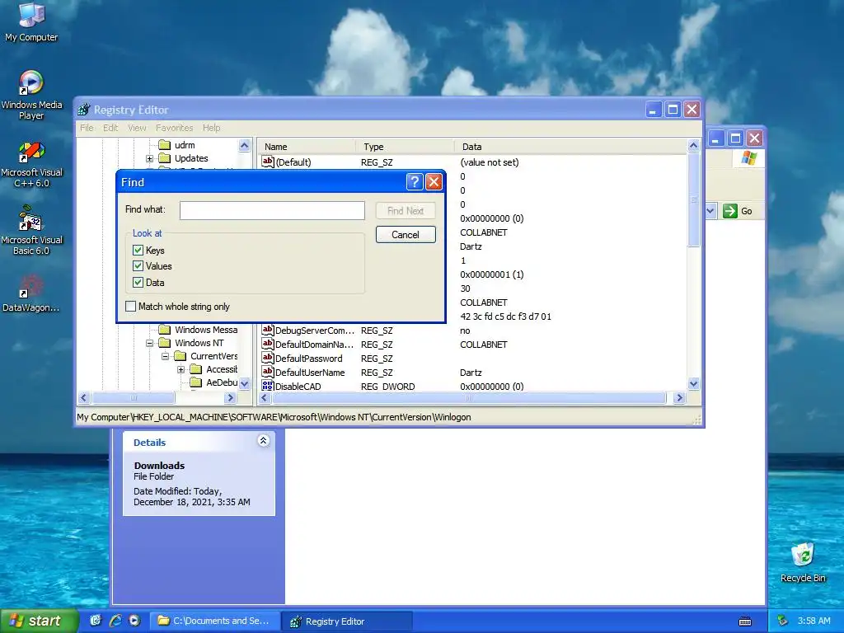This screenshot has height=633, width=844.
Task: Expand the Accessit tree node
Action: coord(181,369)
